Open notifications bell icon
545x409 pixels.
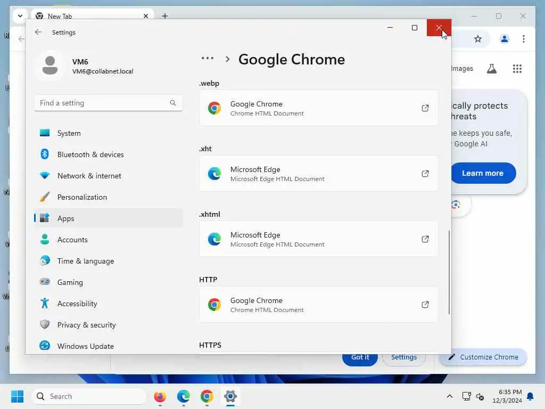tap(530, 396)
